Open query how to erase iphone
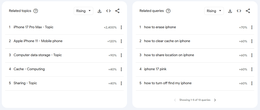260x110 pixels. pos(160,27)
